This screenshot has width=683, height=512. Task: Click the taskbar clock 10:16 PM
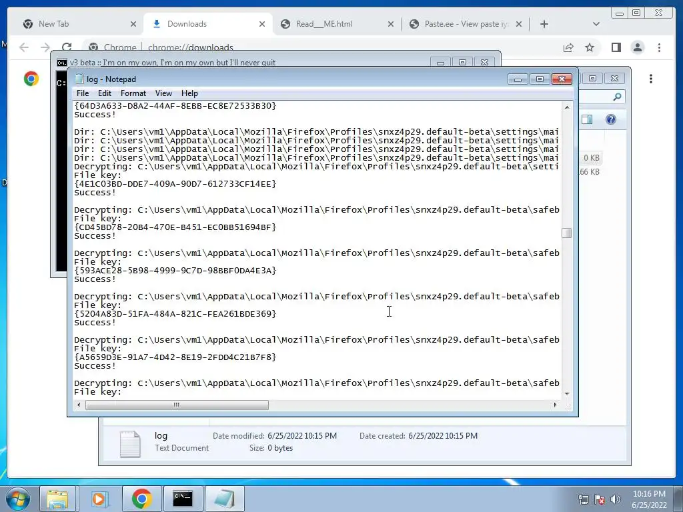649,494
